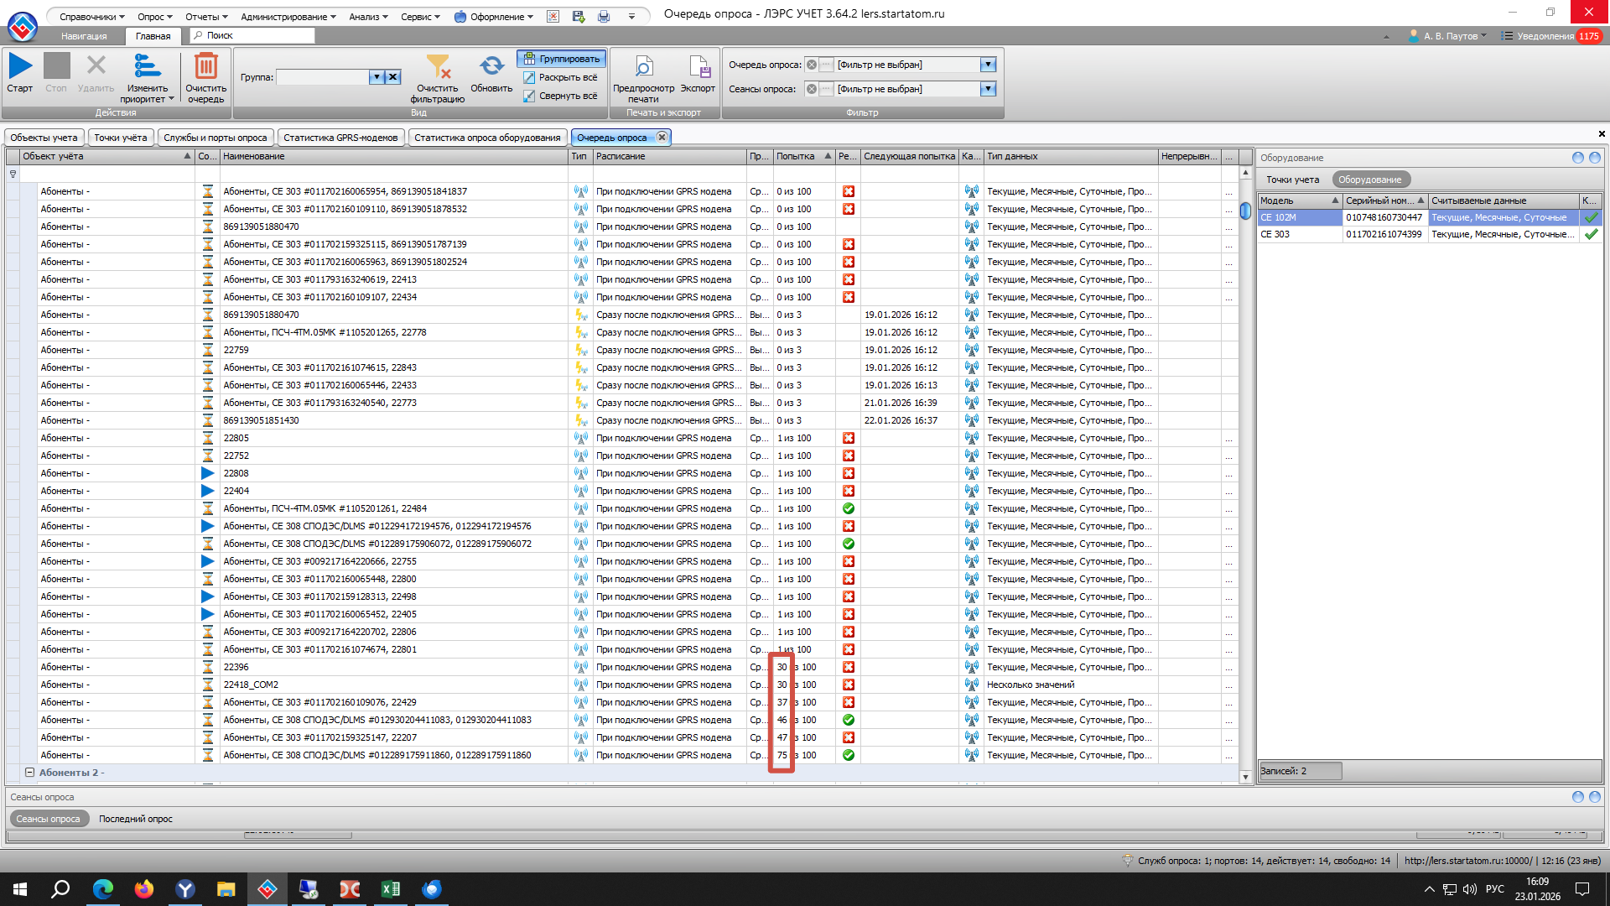Click Изменить приоритет icon
This screenshot has height=906, width=1610.
147,66
